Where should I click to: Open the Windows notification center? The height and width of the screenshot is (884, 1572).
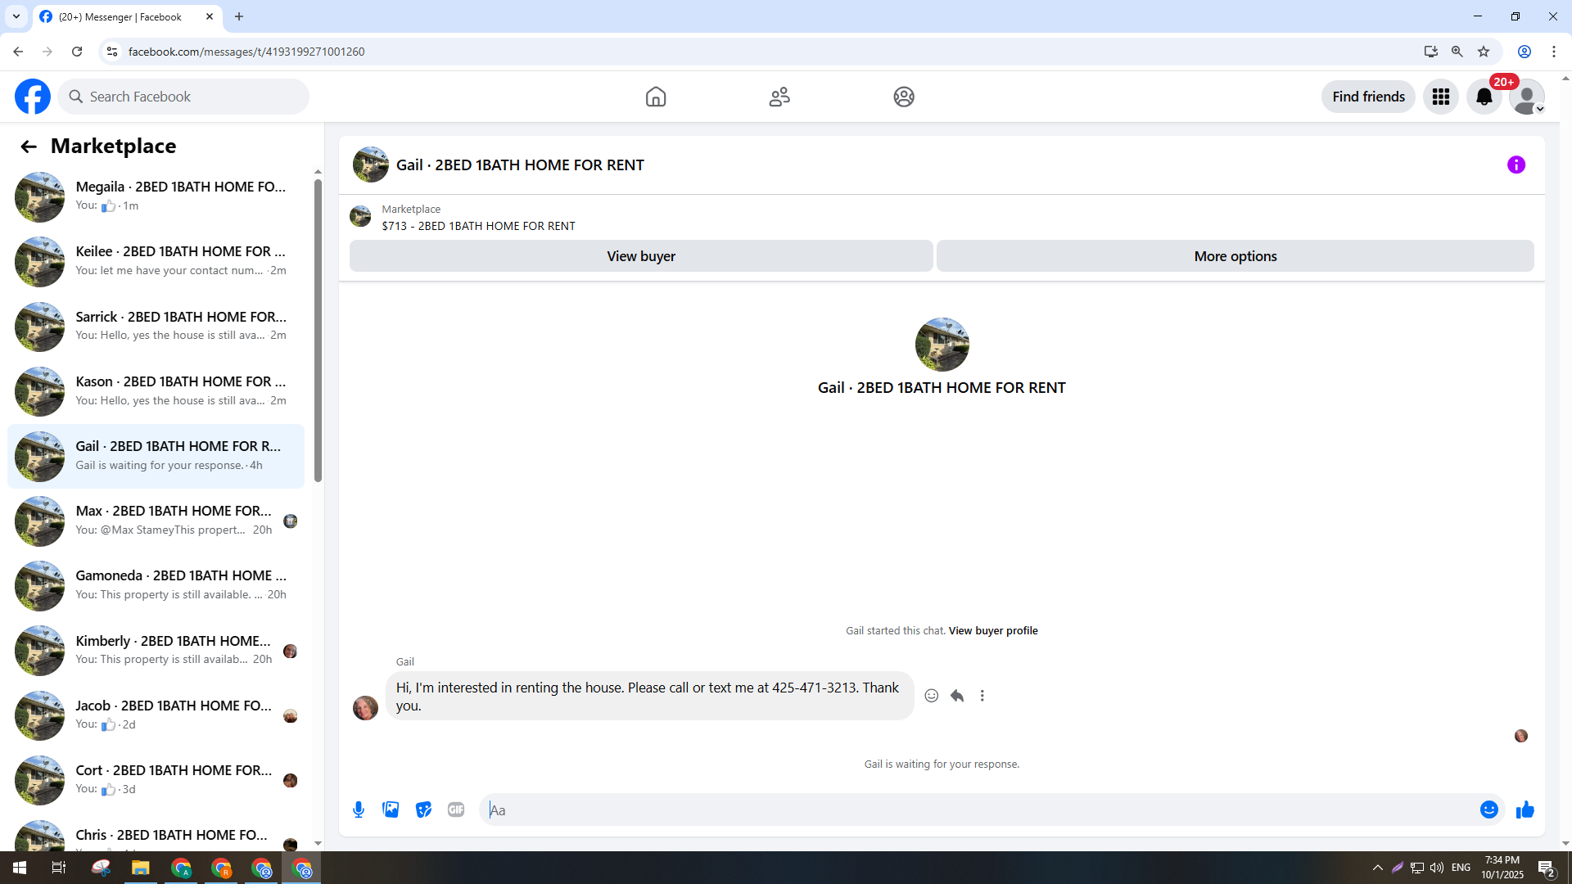1547,868
